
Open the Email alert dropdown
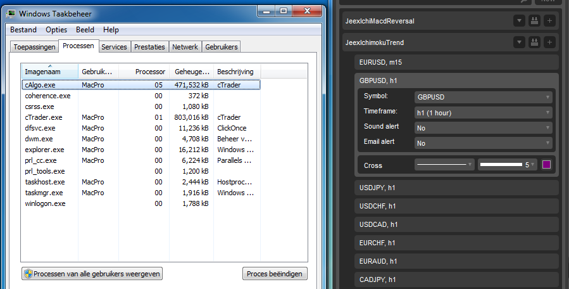coord(484,143)
